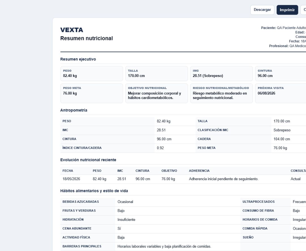Click the 'Paciente:' line in the header

[x=284, y=28]
